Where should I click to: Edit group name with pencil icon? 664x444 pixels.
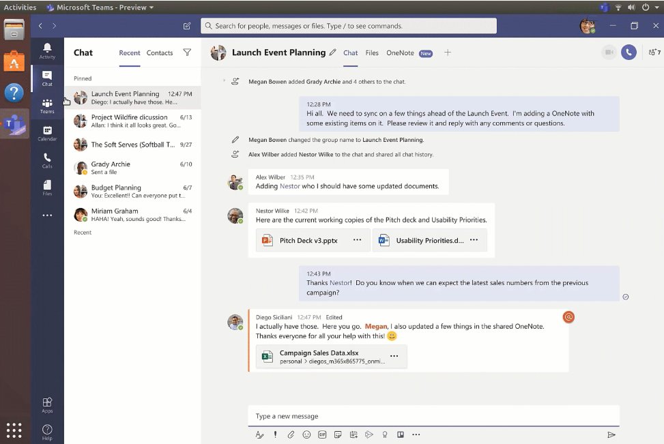click(333, 53)
